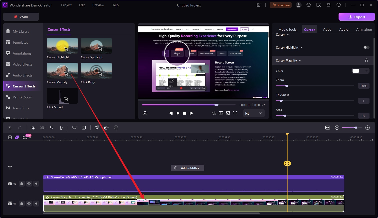This screenshot has width=378, height=218.
Task: Select the Click Rings effect thumbnail
Action: tap(96, 71)
